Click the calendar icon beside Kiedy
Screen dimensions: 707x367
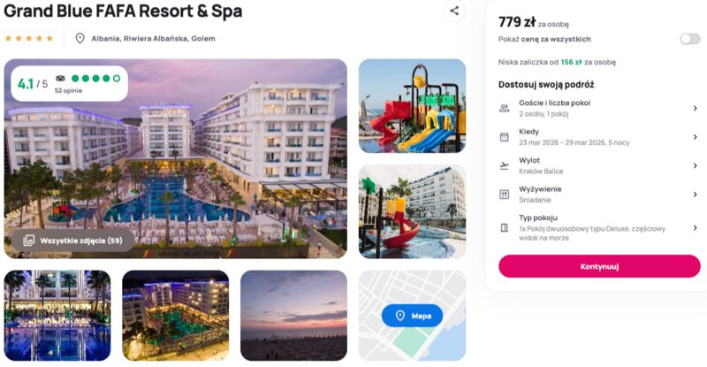[x=504, y=137]
